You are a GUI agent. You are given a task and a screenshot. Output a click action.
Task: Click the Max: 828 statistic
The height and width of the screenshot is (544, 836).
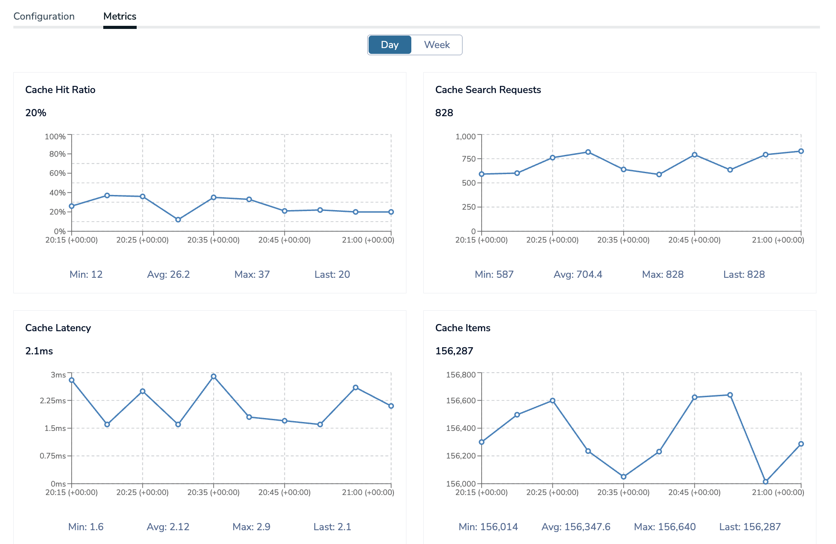(x=662, y=275)
